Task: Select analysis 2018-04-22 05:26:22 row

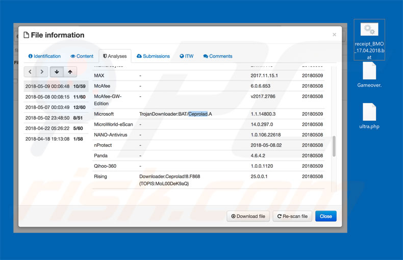Action: pyautogui.click(x=56, y=128)
